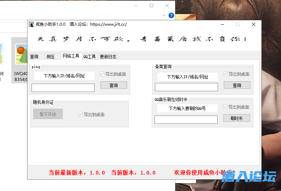Switch to the 查询 tab
Image resolution: width=281 pixels, height=191 pixels.
pos(34,57)
